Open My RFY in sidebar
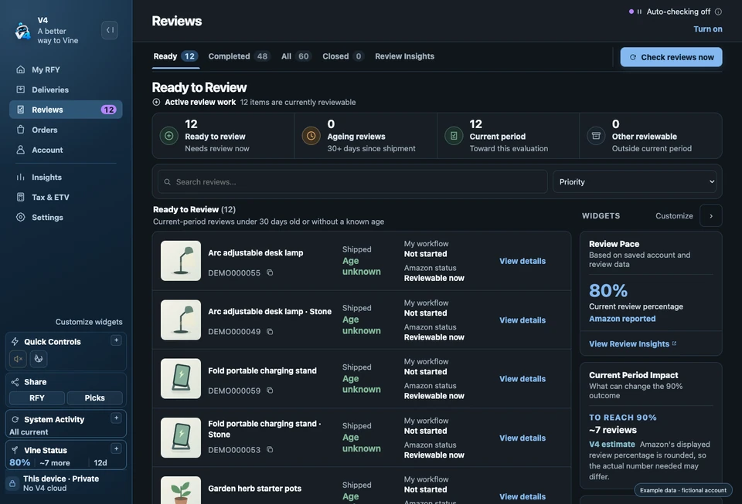Image resolution: width=742 pixels, height=504 pixels. pyautogui.click(x=66, y=69)
